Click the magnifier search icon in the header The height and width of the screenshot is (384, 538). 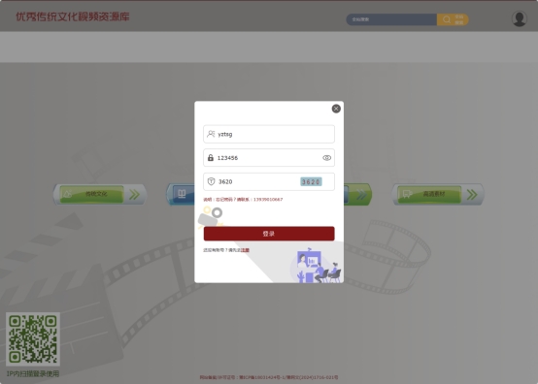click(x=447, y=19)
